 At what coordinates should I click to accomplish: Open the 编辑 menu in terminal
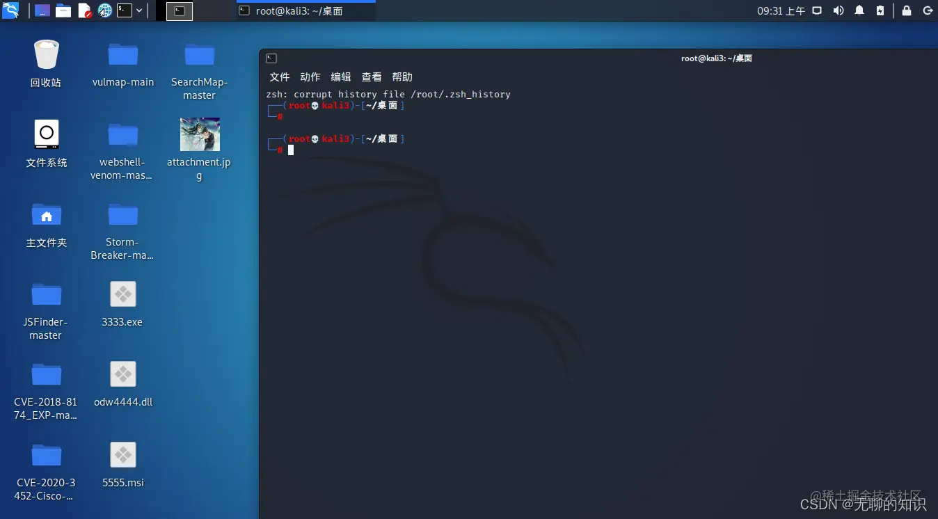[341, 77]
